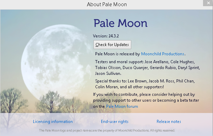Click the property of Moonchild Productions notice
Viewport: 213px width, 136px height.
tap(107, 131)
